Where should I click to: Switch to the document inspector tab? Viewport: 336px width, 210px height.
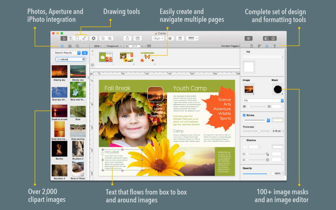pyautogui.click(x=251, y=46)
